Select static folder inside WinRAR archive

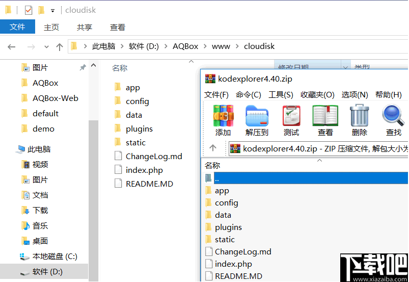[225, 239]
